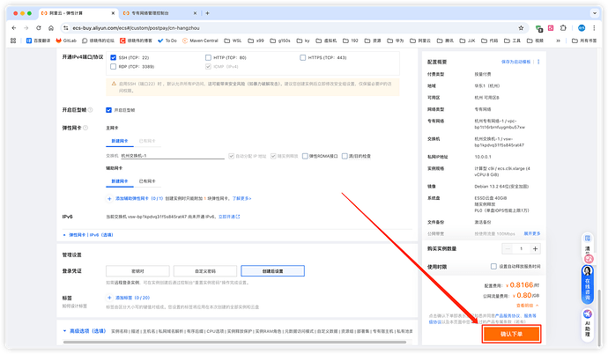608x354 pixels.
Task: Select the 已有网卡 tab under 主网卡
Action: (x=147, y=140)
